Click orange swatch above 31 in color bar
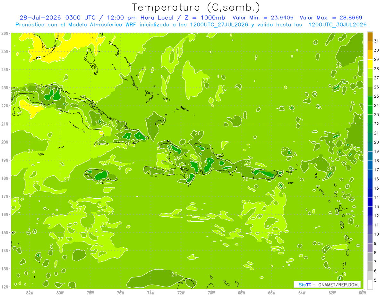 [370, 37]
